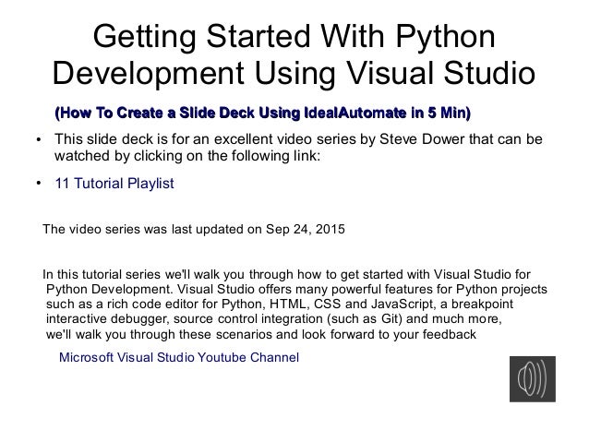Open Microsoft Visual Studio Youtube Channel link
Viewport: 589px width, 442px height.
[179, 357]
